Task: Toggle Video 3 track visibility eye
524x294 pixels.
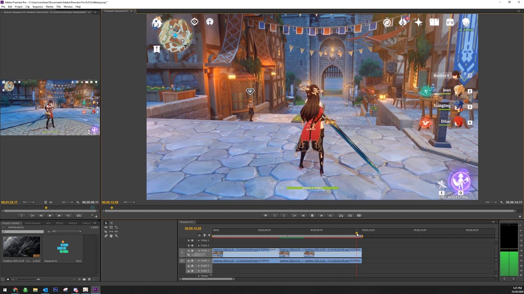Action: point(189,241)
